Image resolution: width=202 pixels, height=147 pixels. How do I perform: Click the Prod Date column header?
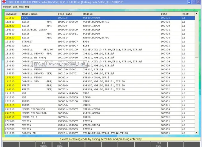point(69,14)
